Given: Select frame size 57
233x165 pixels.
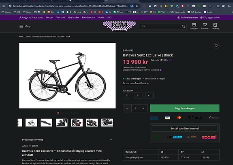Looking at the screenshot, I should 138,96.
